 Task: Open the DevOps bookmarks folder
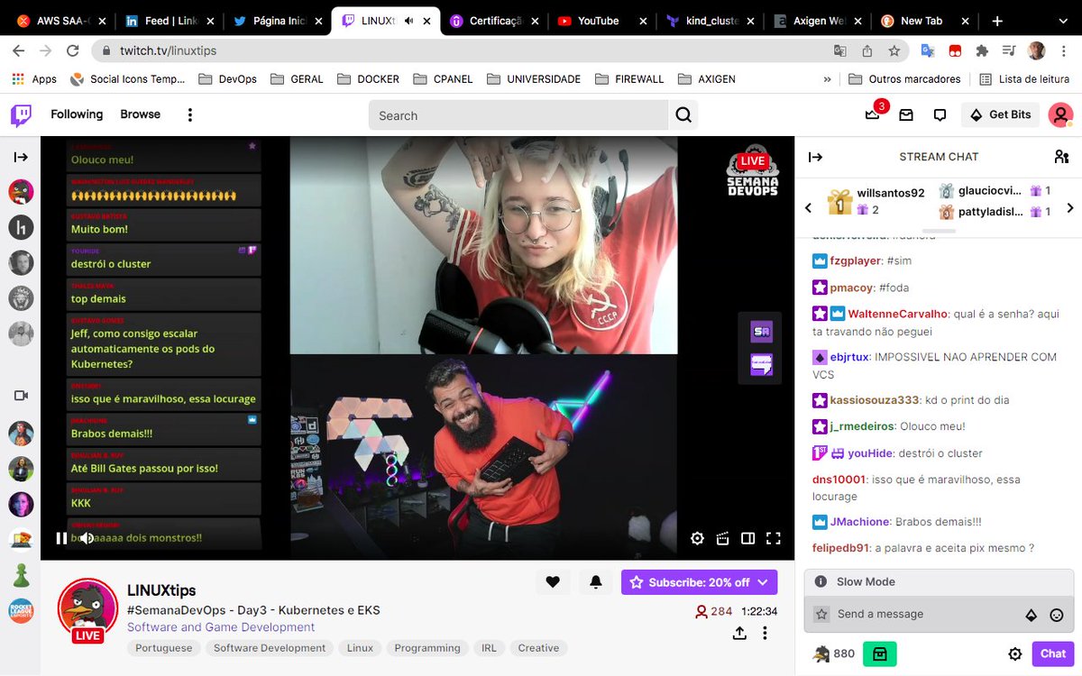click(x=226, y=79)
